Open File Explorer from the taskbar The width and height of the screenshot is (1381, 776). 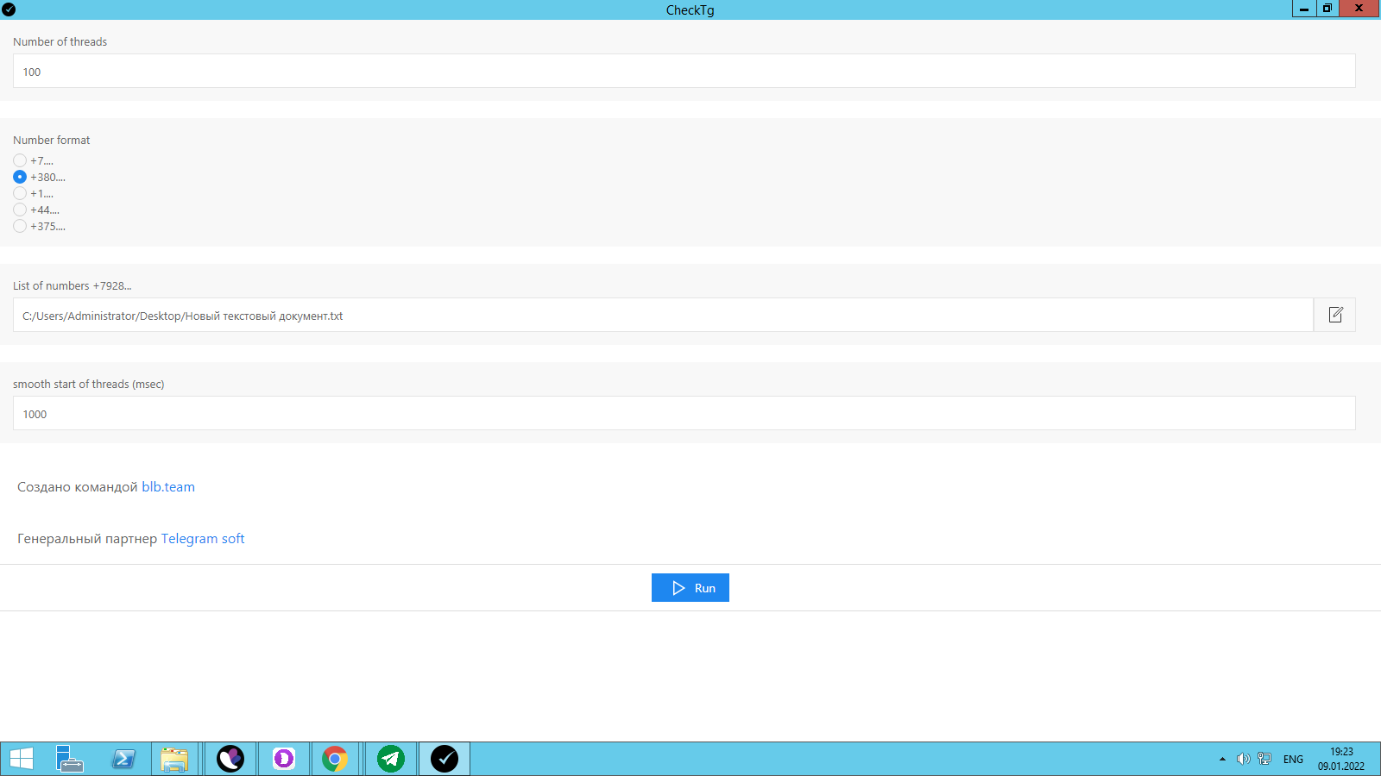pos(174,759)
